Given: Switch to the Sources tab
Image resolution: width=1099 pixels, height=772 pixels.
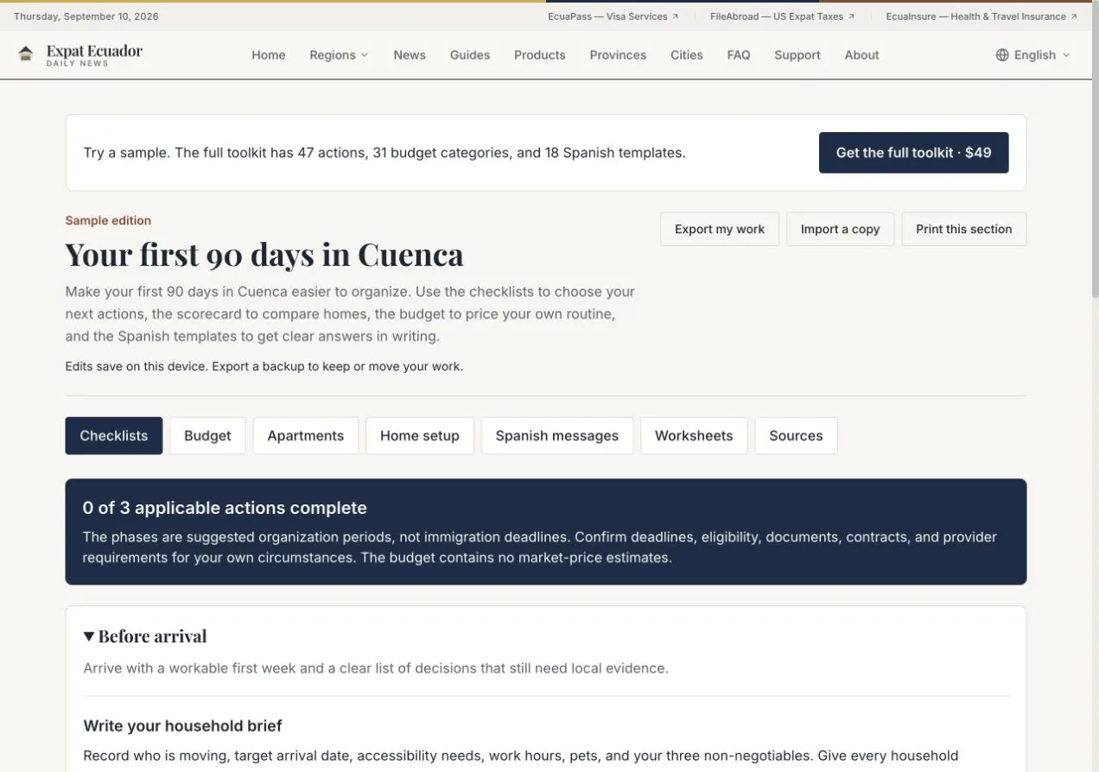Looking at the screenshot, I should (796, 436).
